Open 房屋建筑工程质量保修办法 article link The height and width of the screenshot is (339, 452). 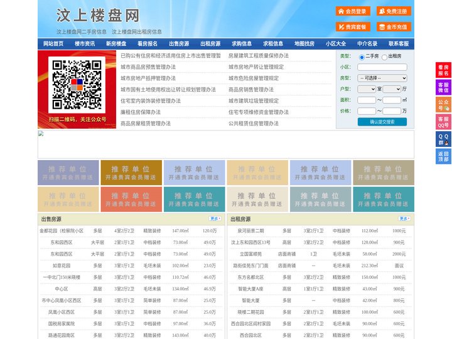[259, 56]
